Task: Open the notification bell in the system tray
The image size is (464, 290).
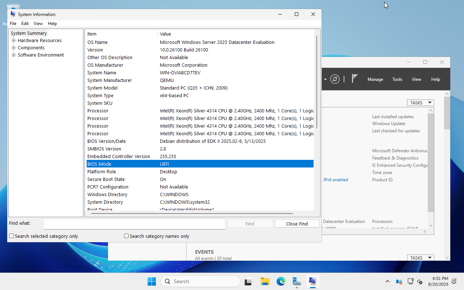Action: pyautogui.click(x=454, y=281)
